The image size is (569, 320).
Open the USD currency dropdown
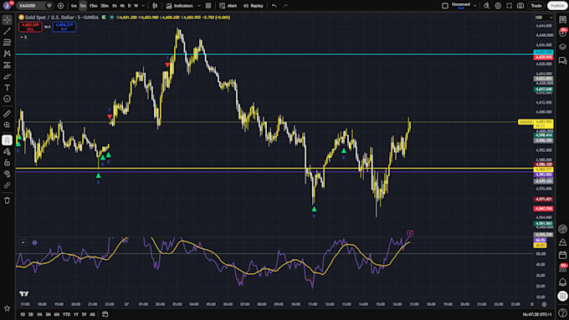pyautogui.click(x=543, y=18)
